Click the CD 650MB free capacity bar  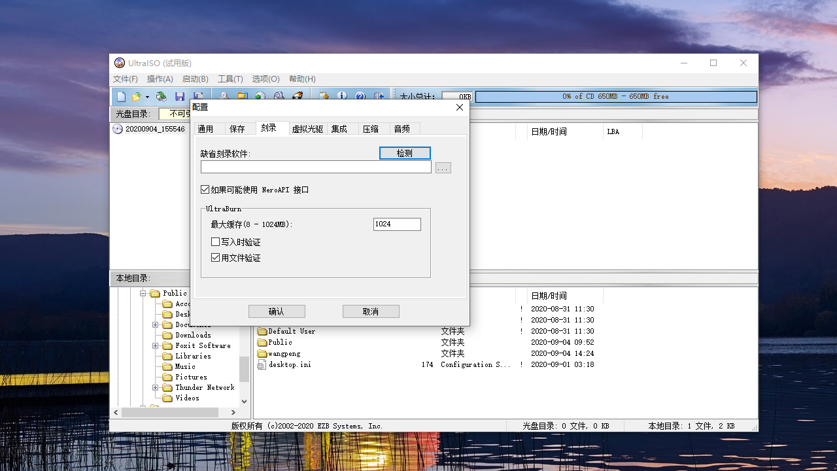click(615, 96)
